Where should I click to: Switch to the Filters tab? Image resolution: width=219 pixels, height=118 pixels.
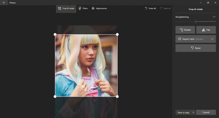(83, 8)
